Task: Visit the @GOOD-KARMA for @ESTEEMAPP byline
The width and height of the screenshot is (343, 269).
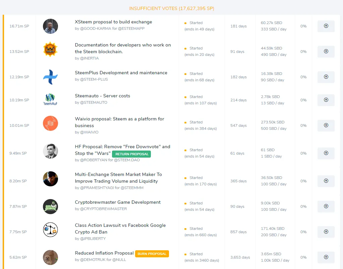Action: pyautogui.click(x=110, y=28)
